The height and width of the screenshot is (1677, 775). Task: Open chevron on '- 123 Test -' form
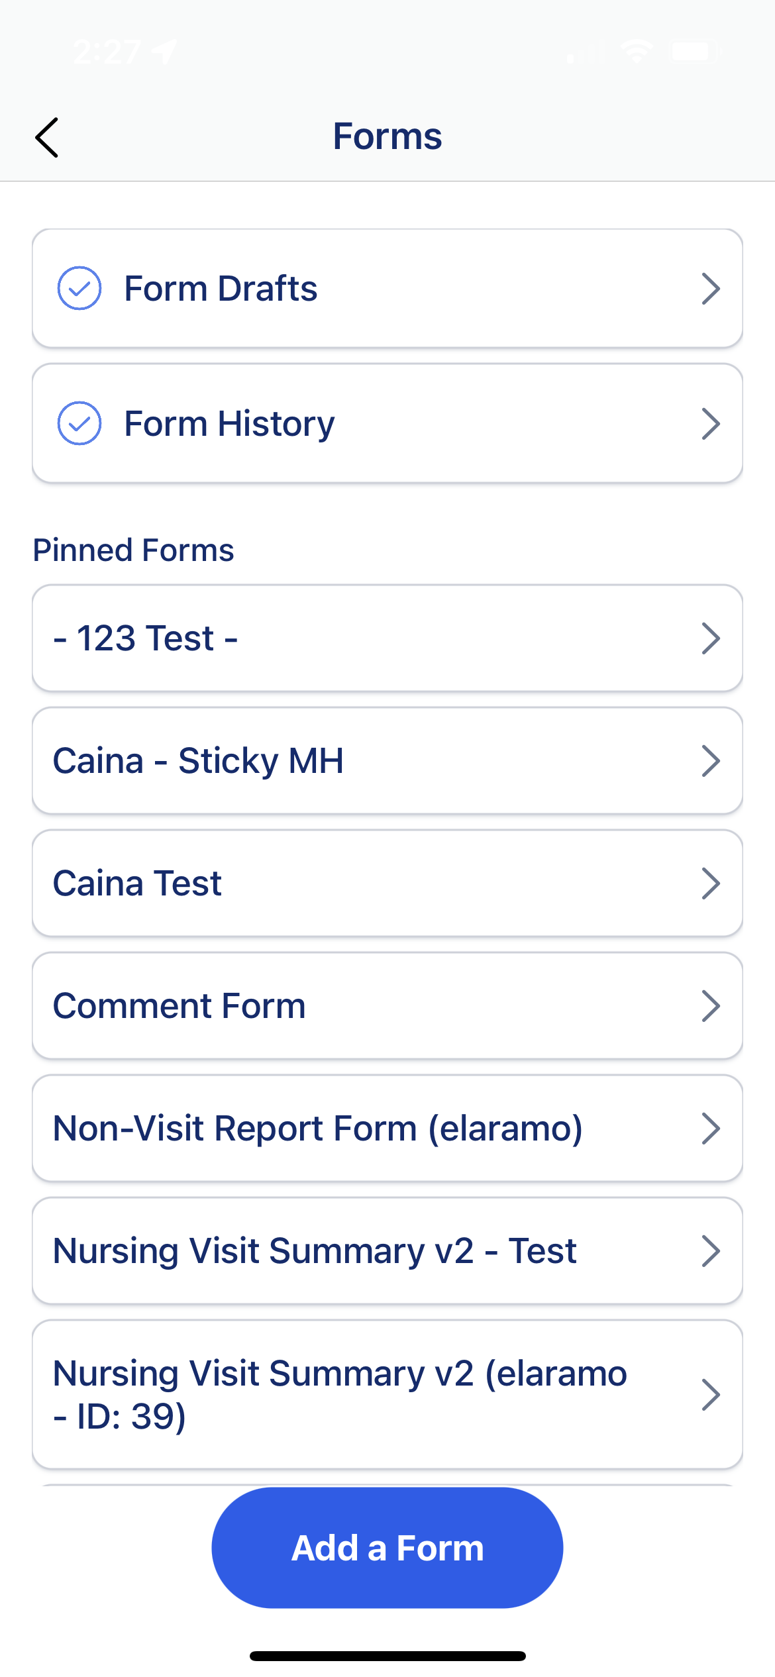[711, 638]
